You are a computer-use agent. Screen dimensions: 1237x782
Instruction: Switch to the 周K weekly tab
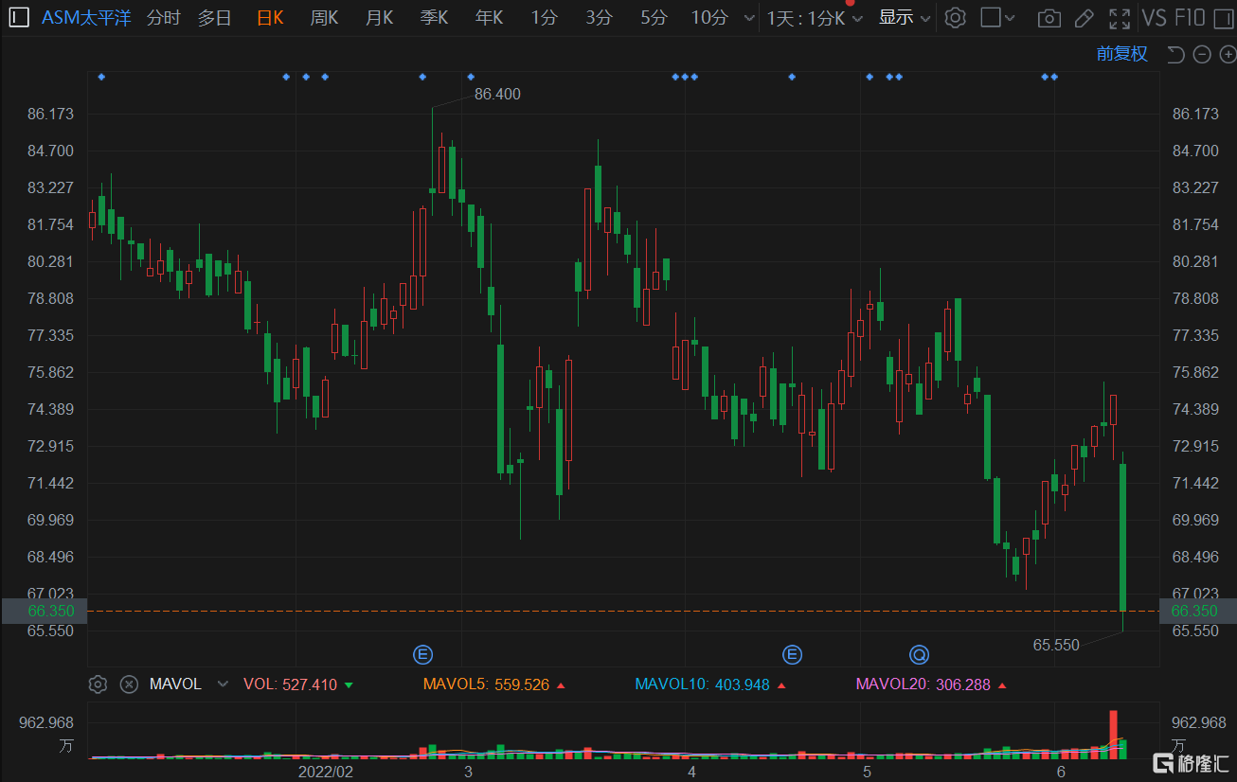pyautogui.click(x=324, y=18)
